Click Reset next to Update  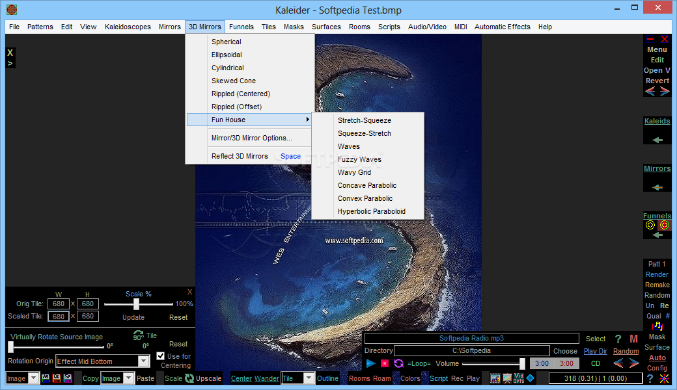click(178, 317)
